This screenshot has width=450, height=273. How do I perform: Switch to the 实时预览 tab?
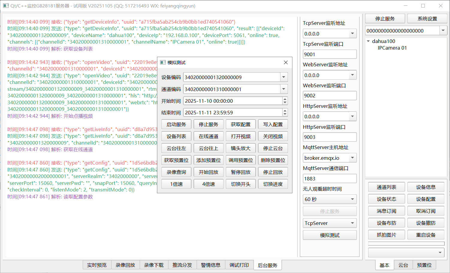click(x=97, y=265)
